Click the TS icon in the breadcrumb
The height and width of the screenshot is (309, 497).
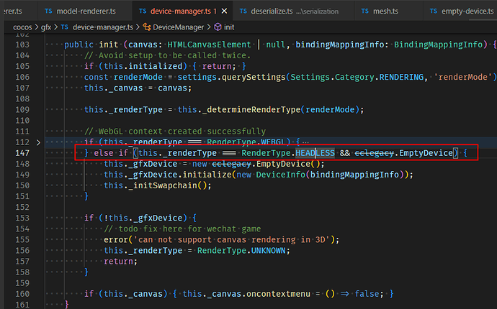(64, 27)
